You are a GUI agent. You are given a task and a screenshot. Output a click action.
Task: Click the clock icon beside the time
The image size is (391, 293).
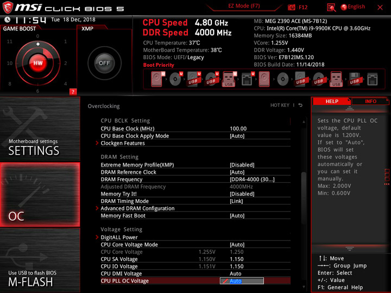coord(8,20)
